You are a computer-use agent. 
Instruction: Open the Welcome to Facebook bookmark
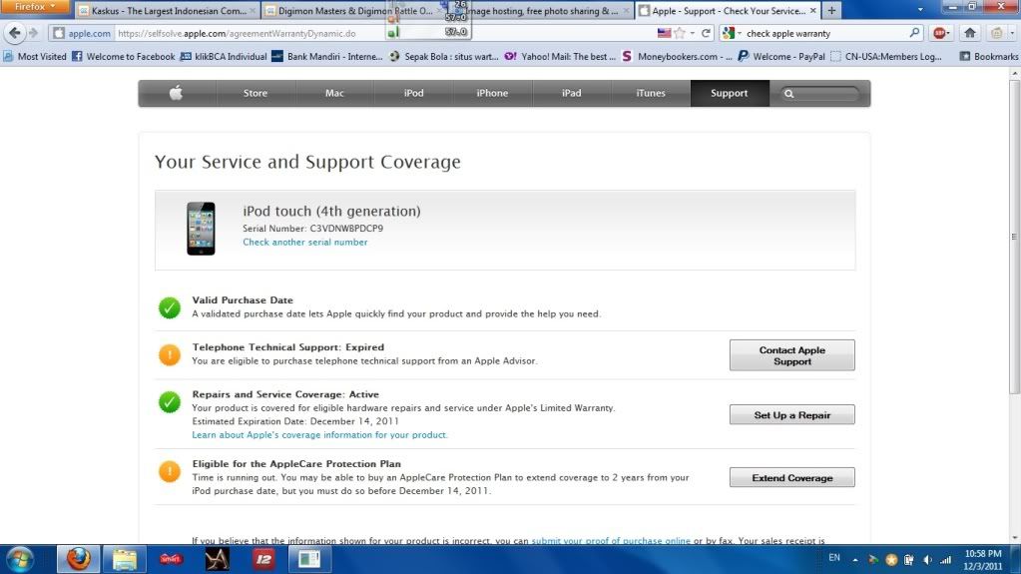pos(123,57)
